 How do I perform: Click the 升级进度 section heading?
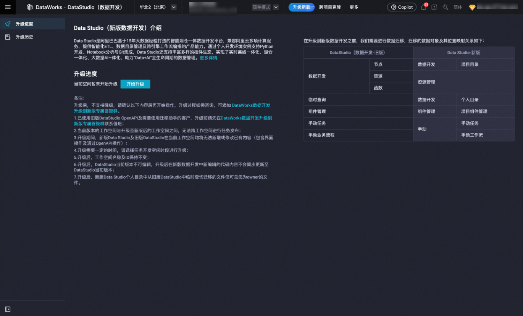(86, 74)
